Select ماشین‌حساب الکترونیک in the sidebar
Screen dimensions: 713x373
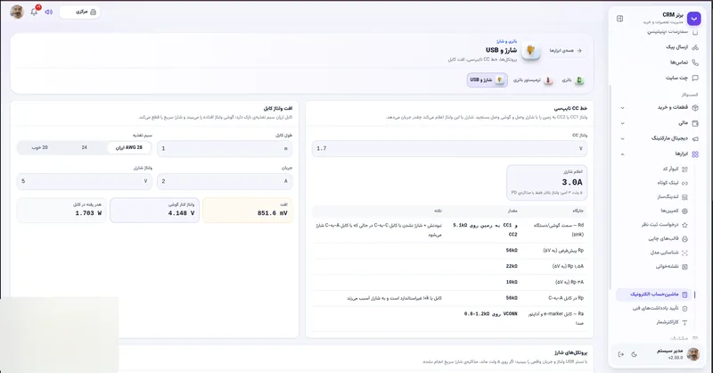click(654, 294)
